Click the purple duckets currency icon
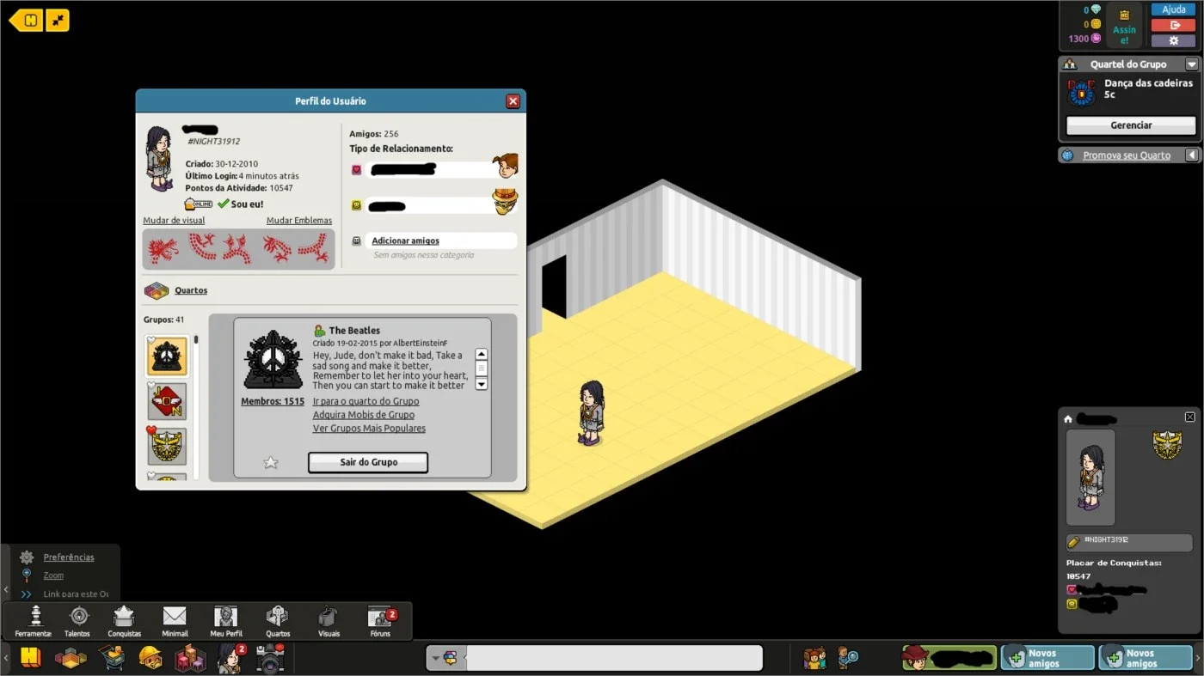The image size is (1204, 676). (1096, 39)
